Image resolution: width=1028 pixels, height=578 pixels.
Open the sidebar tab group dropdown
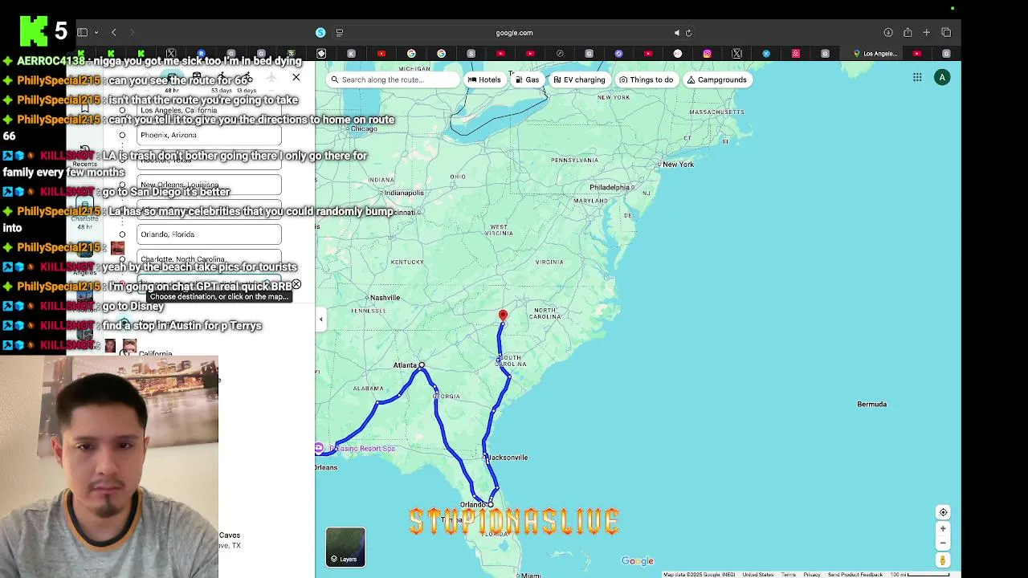click(96, 33)
